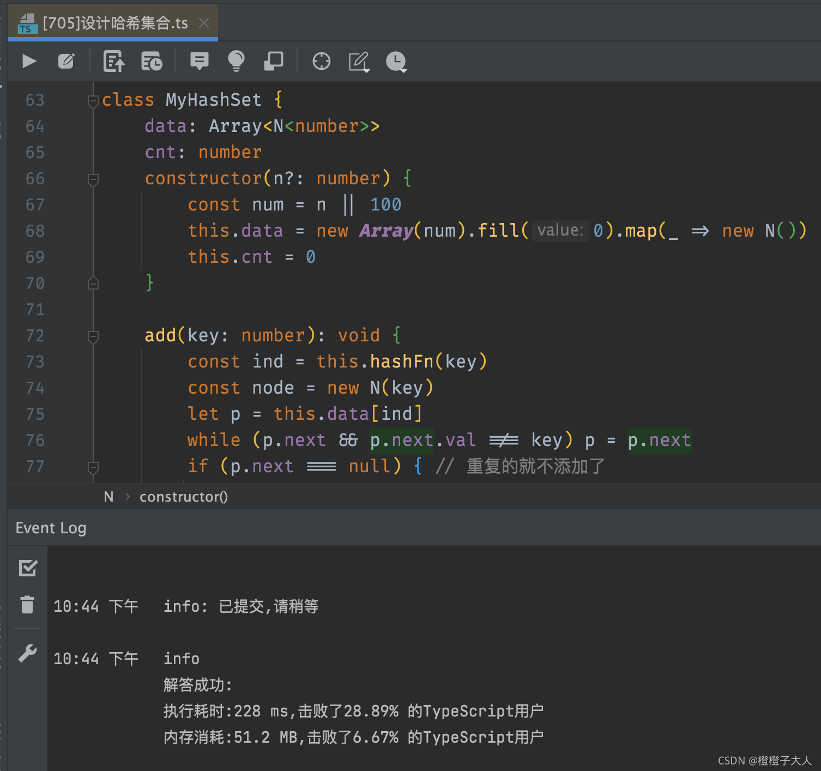
Task: Submit code with document upload icon
Action: 114,61
